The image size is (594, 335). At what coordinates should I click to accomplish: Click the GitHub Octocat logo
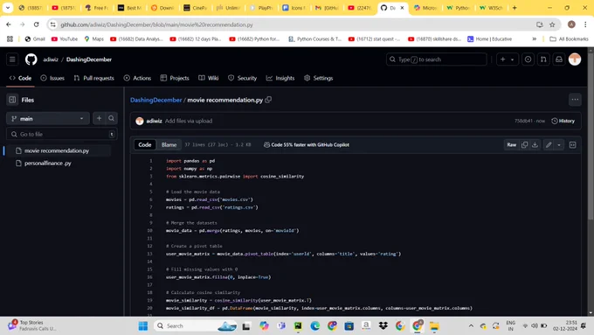pyautogui.click(x=31, y=59)
